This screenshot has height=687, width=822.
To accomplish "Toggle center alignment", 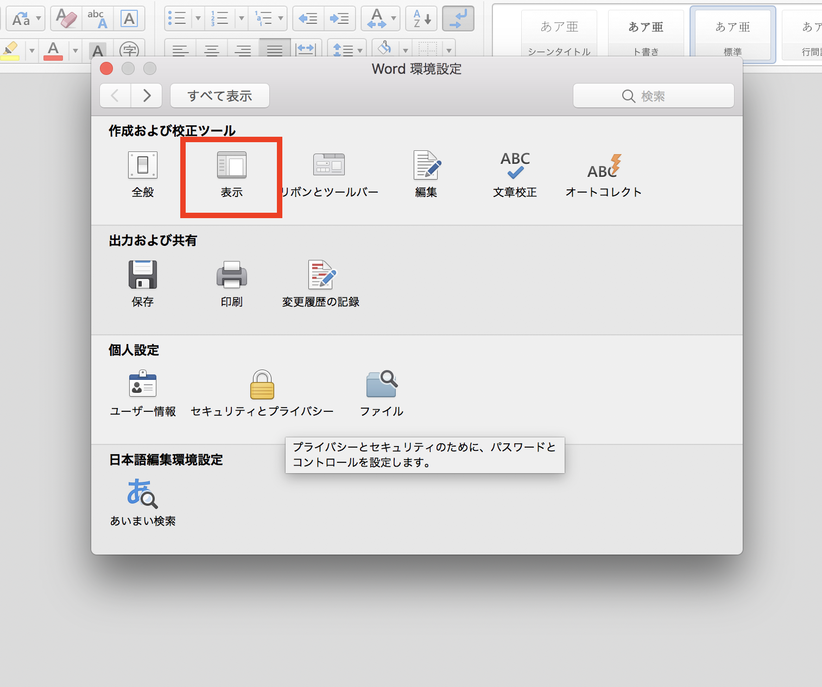I will click(212, 50).
